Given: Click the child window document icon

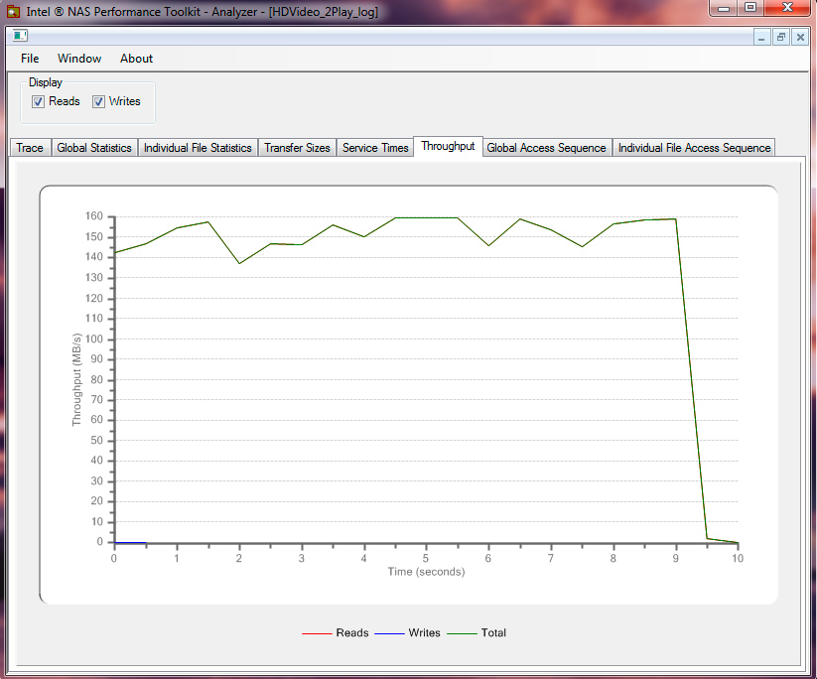Looking at the screenshot, I should coord(20,36).
